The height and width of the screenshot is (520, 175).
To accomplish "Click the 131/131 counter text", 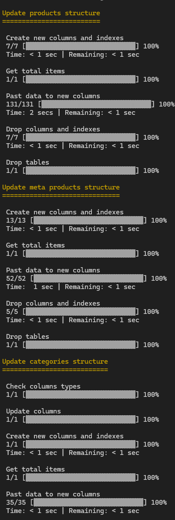I will click(20, 104).
